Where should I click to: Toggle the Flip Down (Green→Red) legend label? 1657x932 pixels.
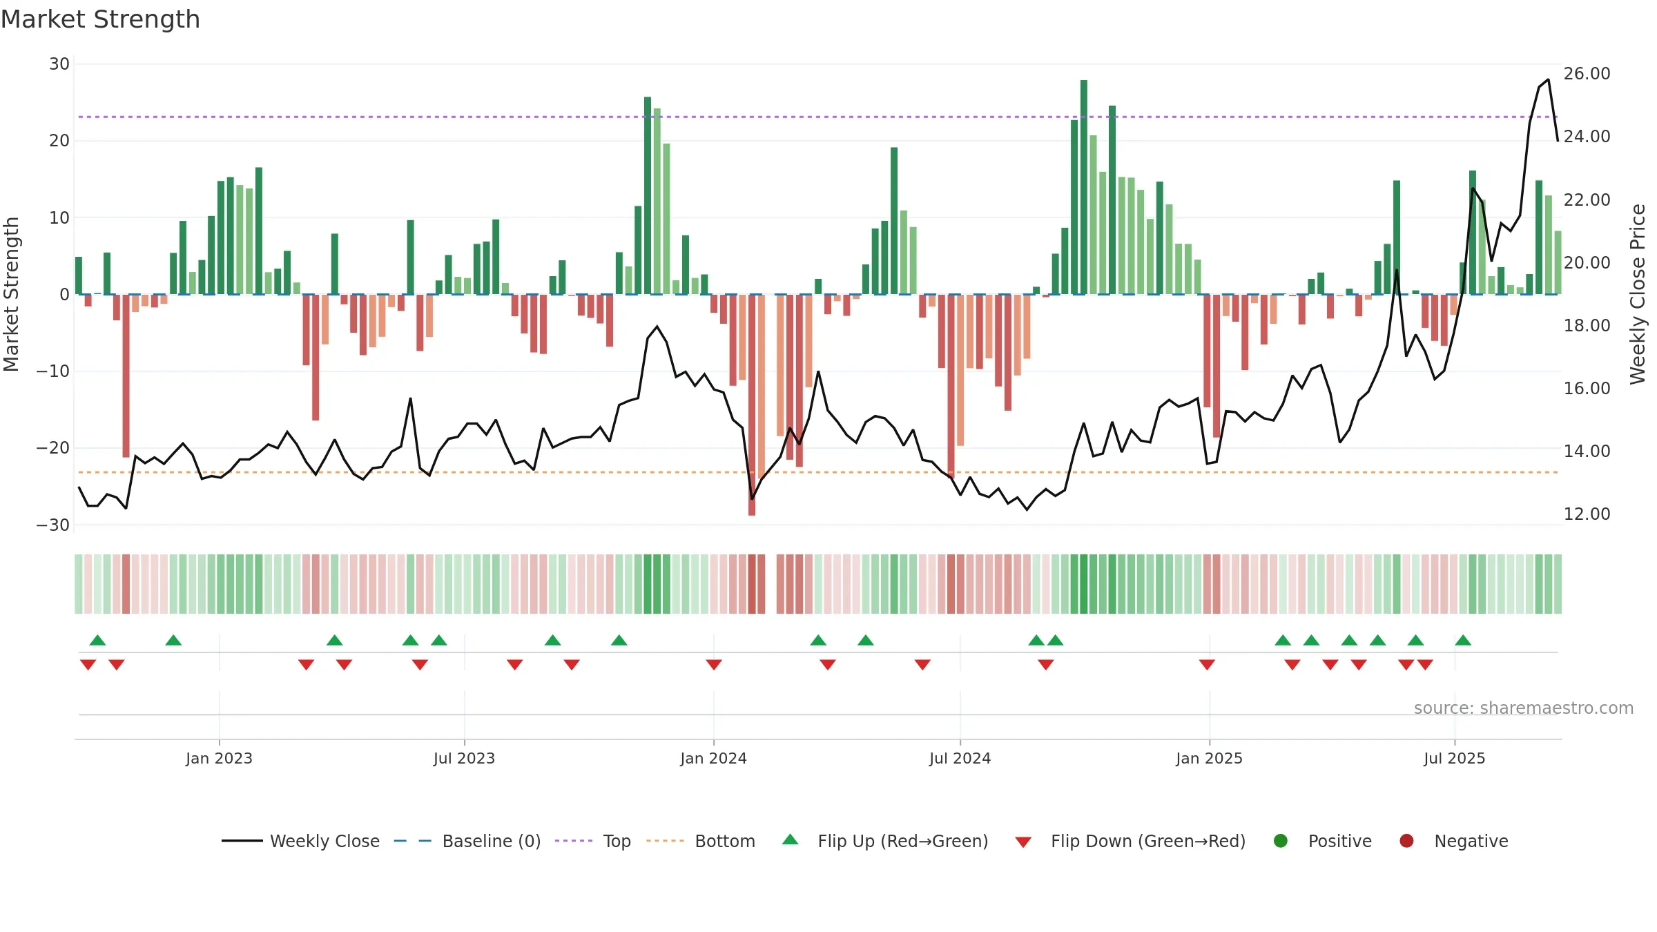1148,841
